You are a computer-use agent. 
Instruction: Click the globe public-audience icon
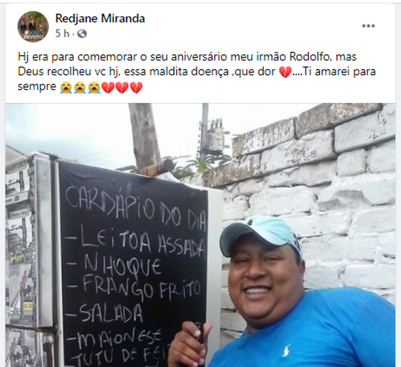click(x=82, y=33)
